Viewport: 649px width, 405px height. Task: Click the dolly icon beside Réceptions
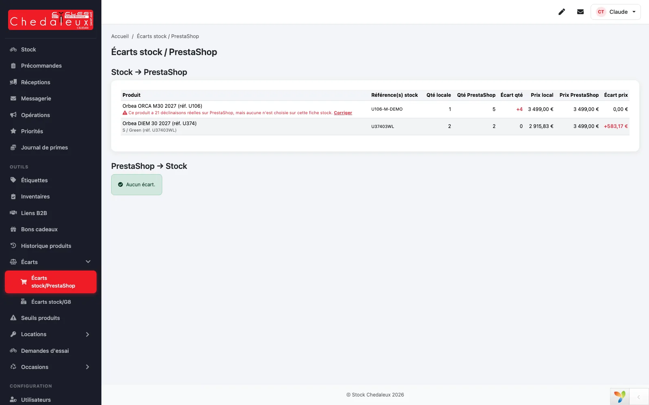pyautogui.click(x=13, y=82)
